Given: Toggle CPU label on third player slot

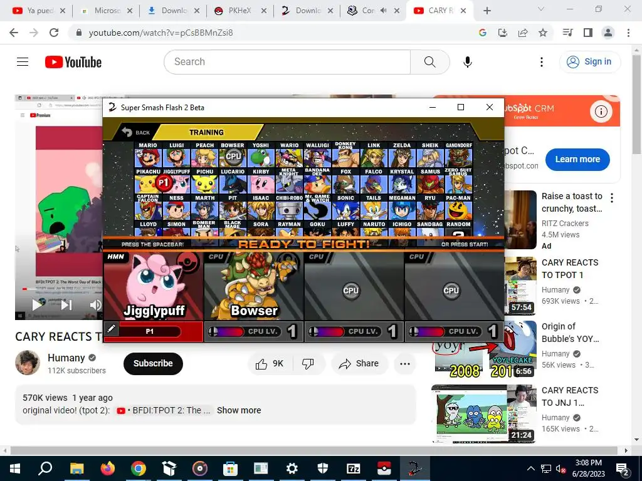Looking at the screenshot, I should (316, 257).
